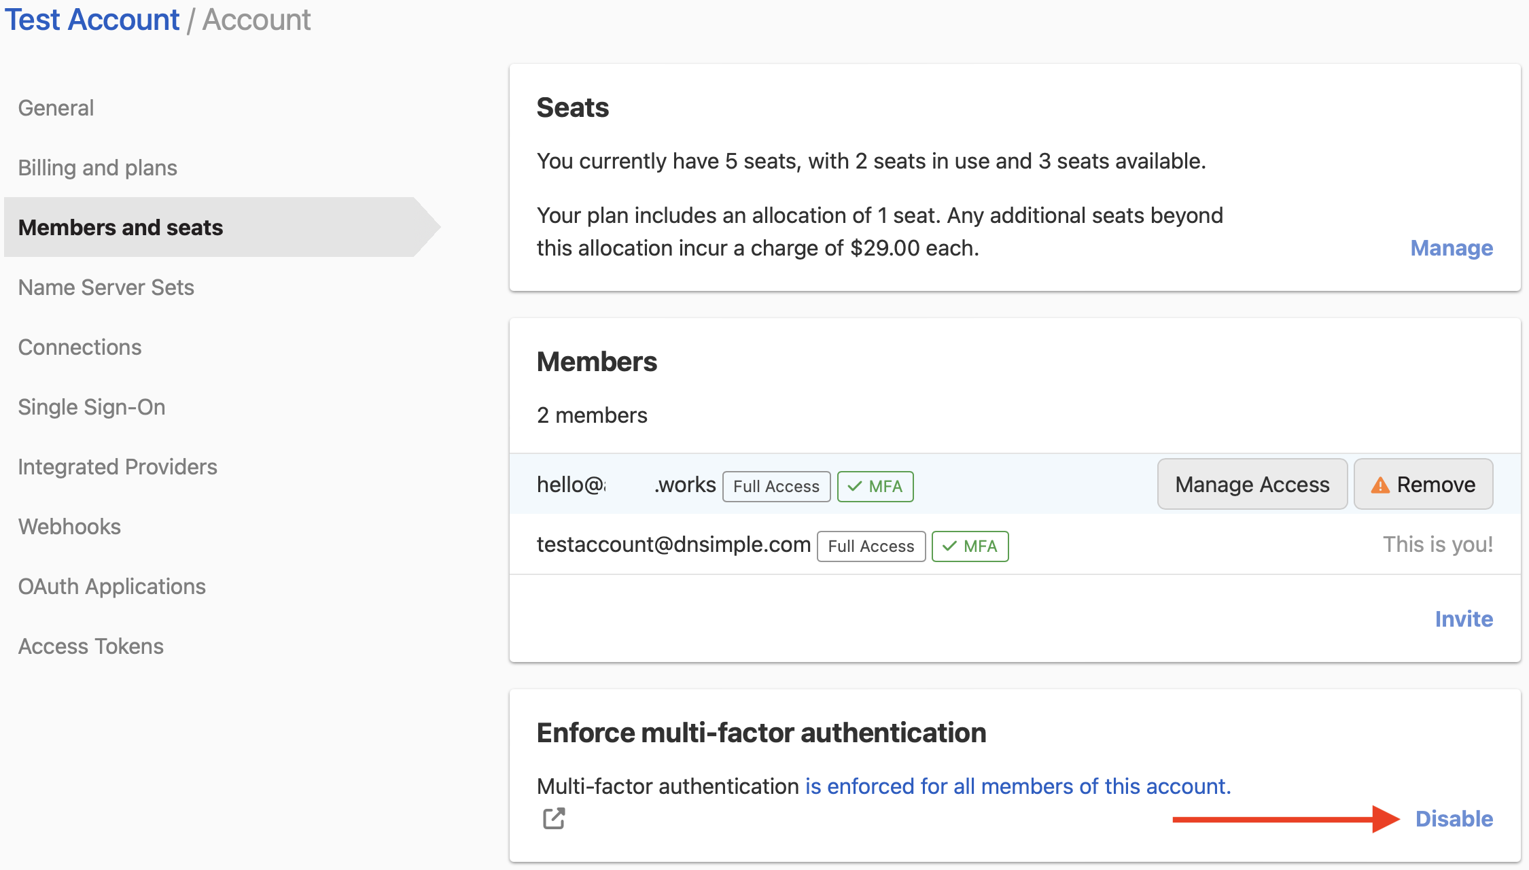This screenshot has height=870, width=1529.
Task: Open Single Sign-On settings
Action: click(x=92, y=406)
